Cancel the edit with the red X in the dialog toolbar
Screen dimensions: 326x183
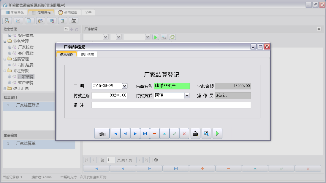tap(184, 134)
